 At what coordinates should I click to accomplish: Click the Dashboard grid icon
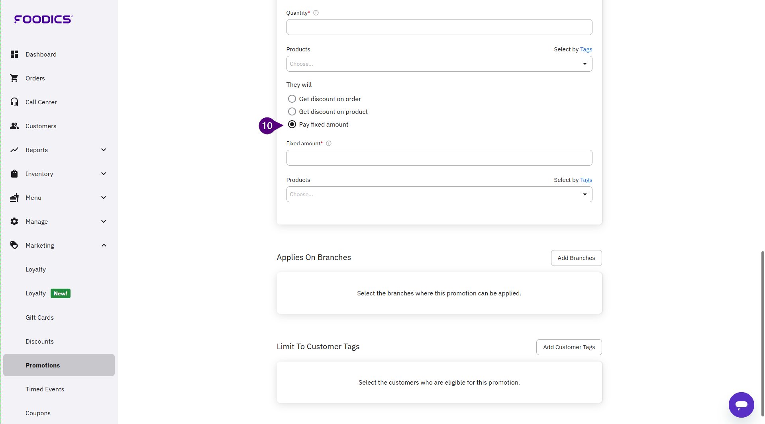click(x=14, y=54)
